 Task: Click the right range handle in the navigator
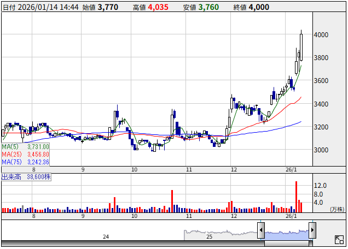click(x=312, y=231)
